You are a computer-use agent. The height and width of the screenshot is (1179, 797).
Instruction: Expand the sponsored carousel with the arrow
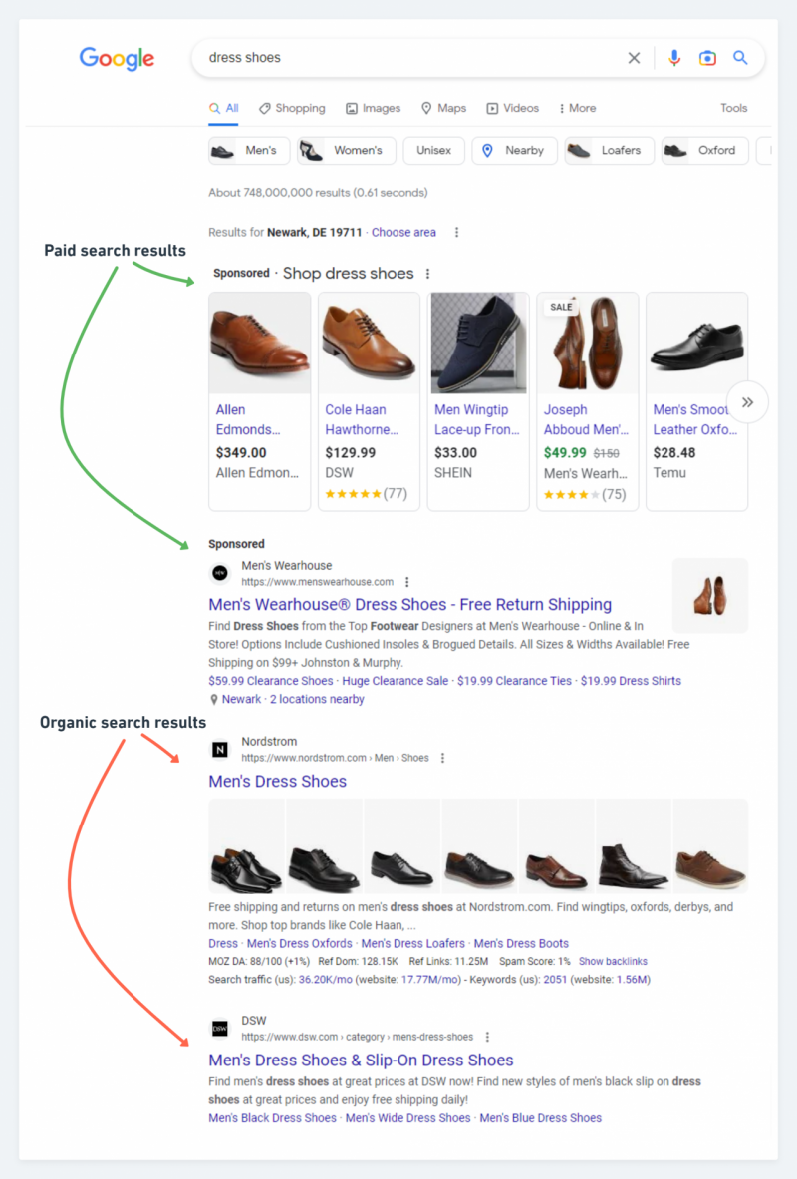747,401
